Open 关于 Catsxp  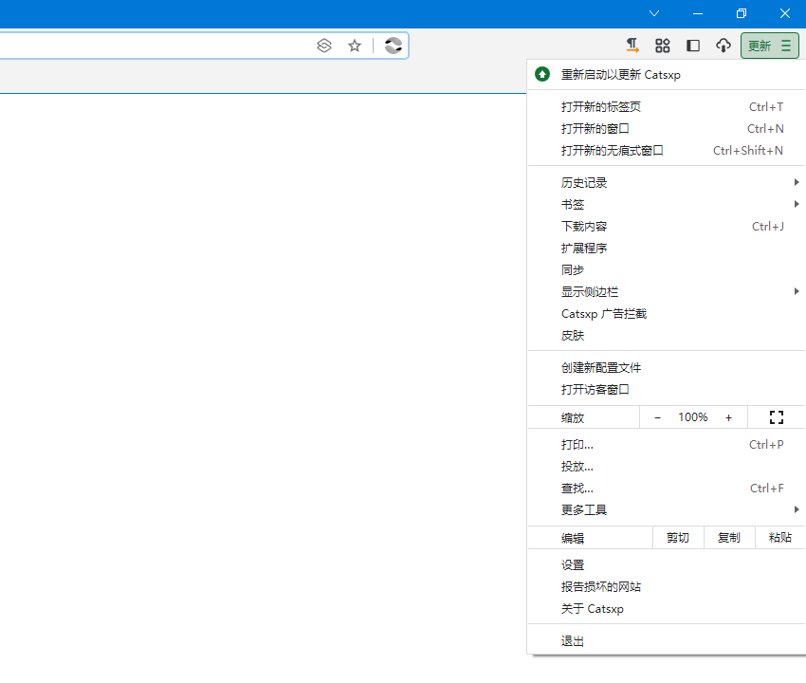[667, 609]
